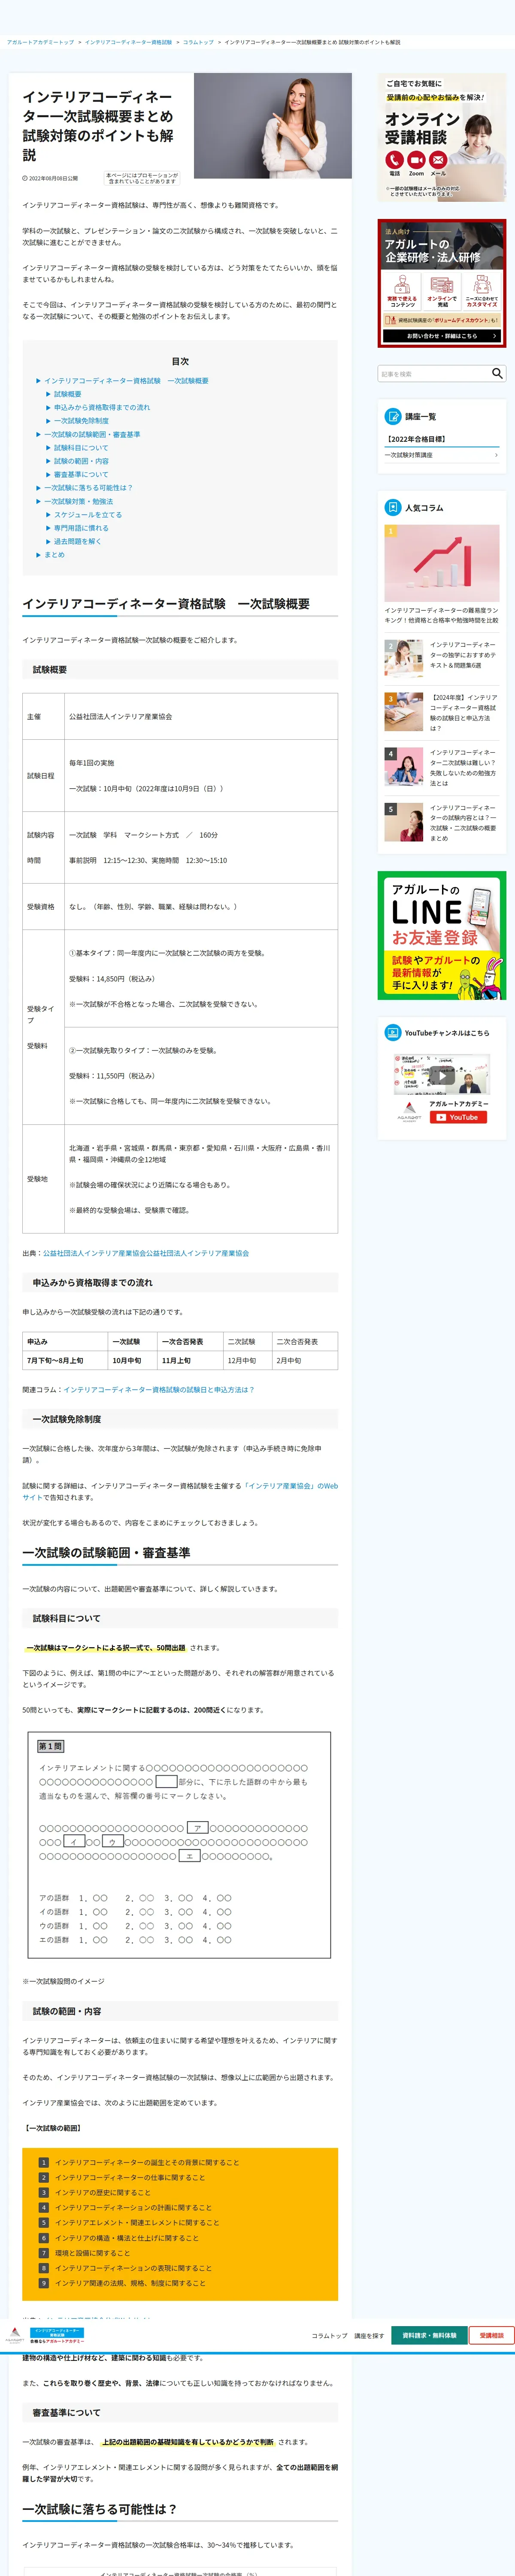Open rank 5 column 試験内容とは

pos(441,822)
